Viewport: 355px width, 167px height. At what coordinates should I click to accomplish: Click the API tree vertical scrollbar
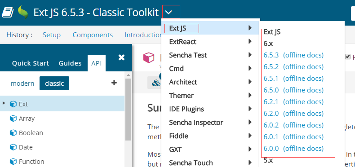click(x=128, y=110)
